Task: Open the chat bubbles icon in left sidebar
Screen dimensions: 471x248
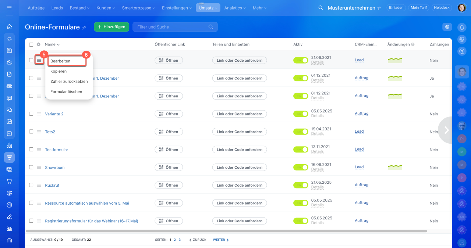Action: tap(9, 110)
